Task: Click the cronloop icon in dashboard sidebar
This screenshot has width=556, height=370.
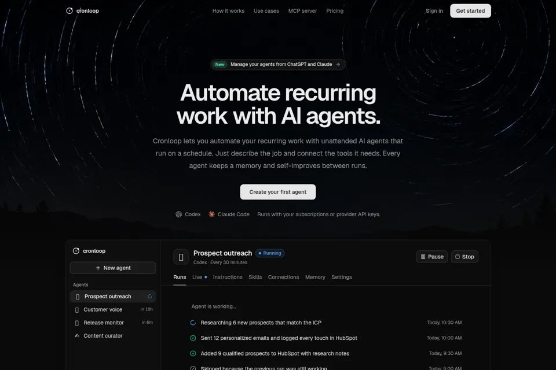Action: tap(76, 251)
